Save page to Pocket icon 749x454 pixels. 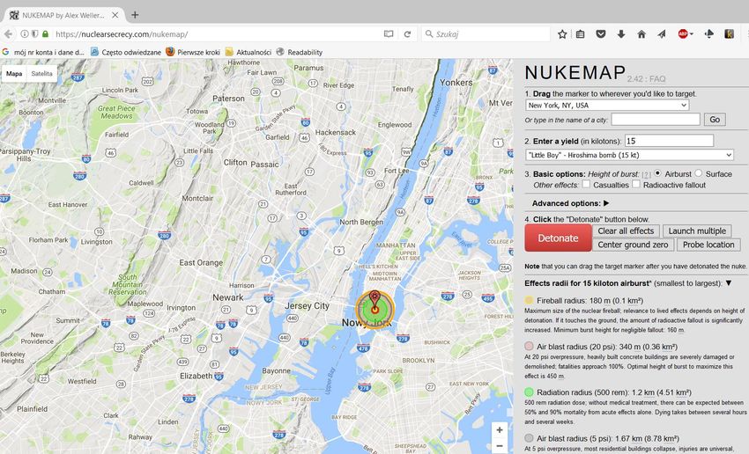coord(601,34)
